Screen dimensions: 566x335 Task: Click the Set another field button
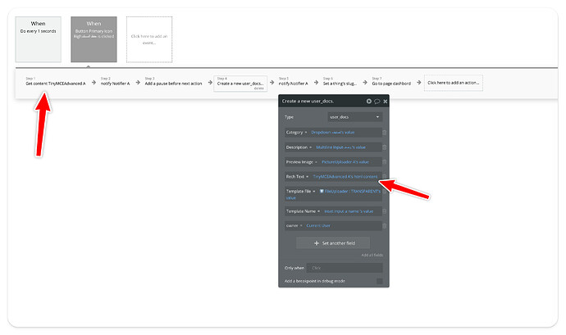click(333, 243)
